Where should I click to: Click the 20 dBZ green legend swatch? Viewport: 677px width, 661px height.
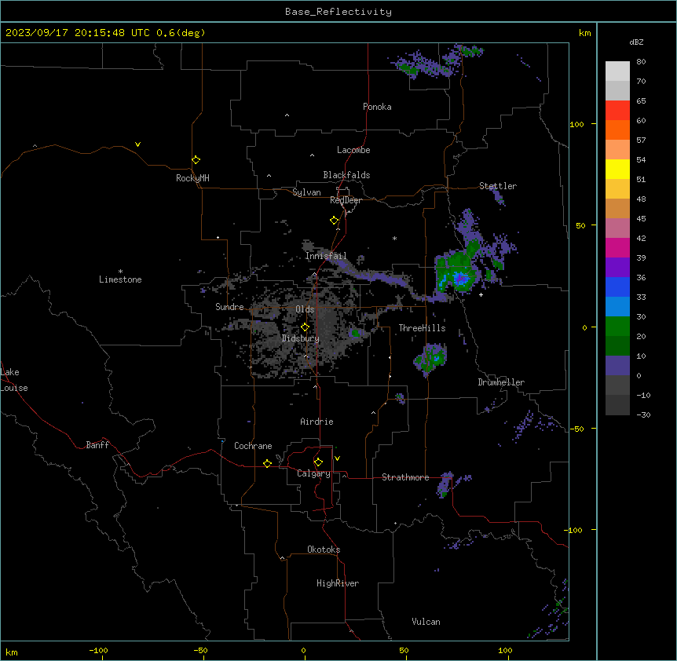617,345
